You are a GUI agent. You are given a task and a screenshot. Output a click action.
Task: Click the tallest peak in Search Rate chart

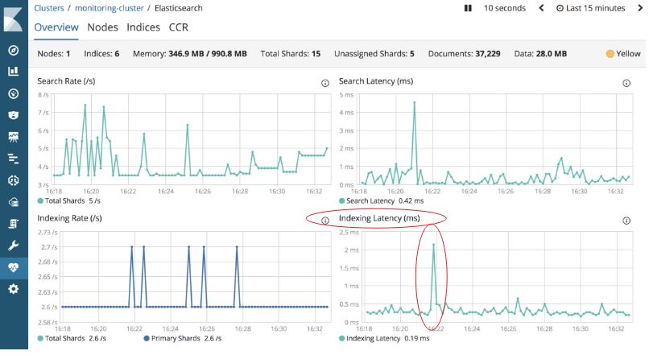click(85, 105)
